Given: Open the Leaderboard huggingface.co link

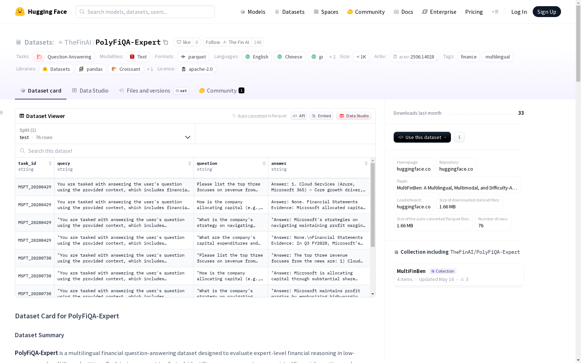Looking at the screenshot, I should [x=414, y=204].
